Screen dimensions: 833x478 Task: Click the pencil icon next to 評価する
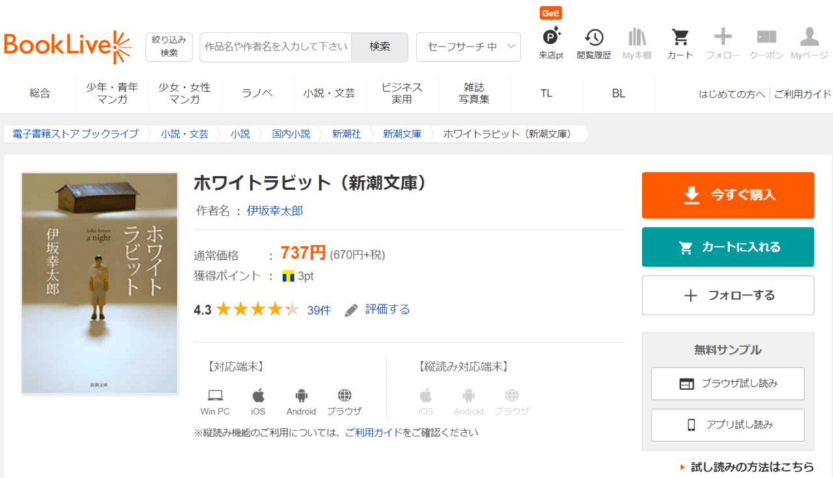[x=351, y=310]
